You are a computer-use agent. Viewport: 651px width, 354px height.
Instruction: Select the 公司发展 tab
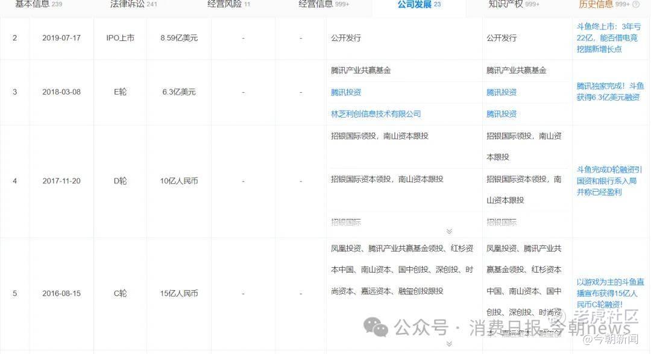[x=419, y=4]
